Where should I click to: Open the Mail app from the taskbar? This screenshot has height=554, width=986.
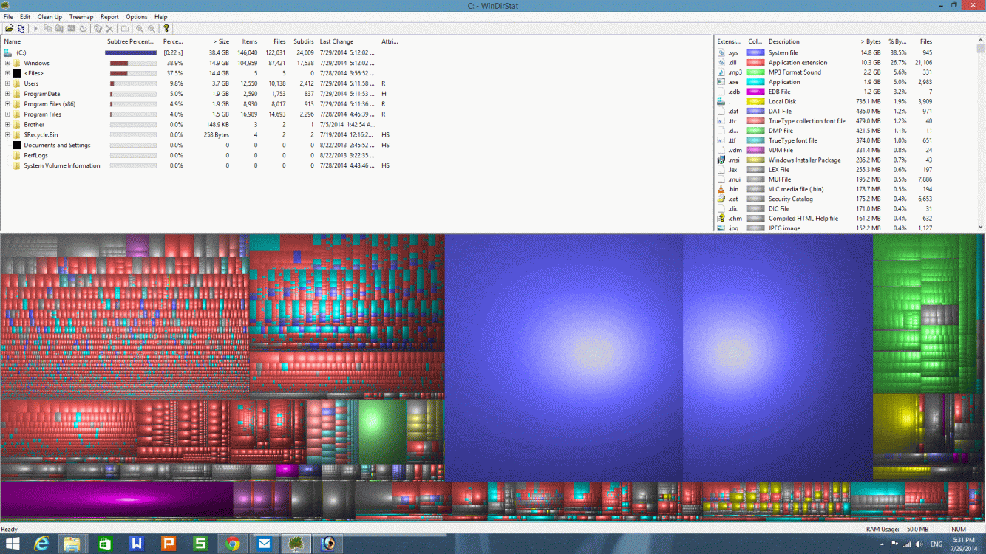point(264,544)
